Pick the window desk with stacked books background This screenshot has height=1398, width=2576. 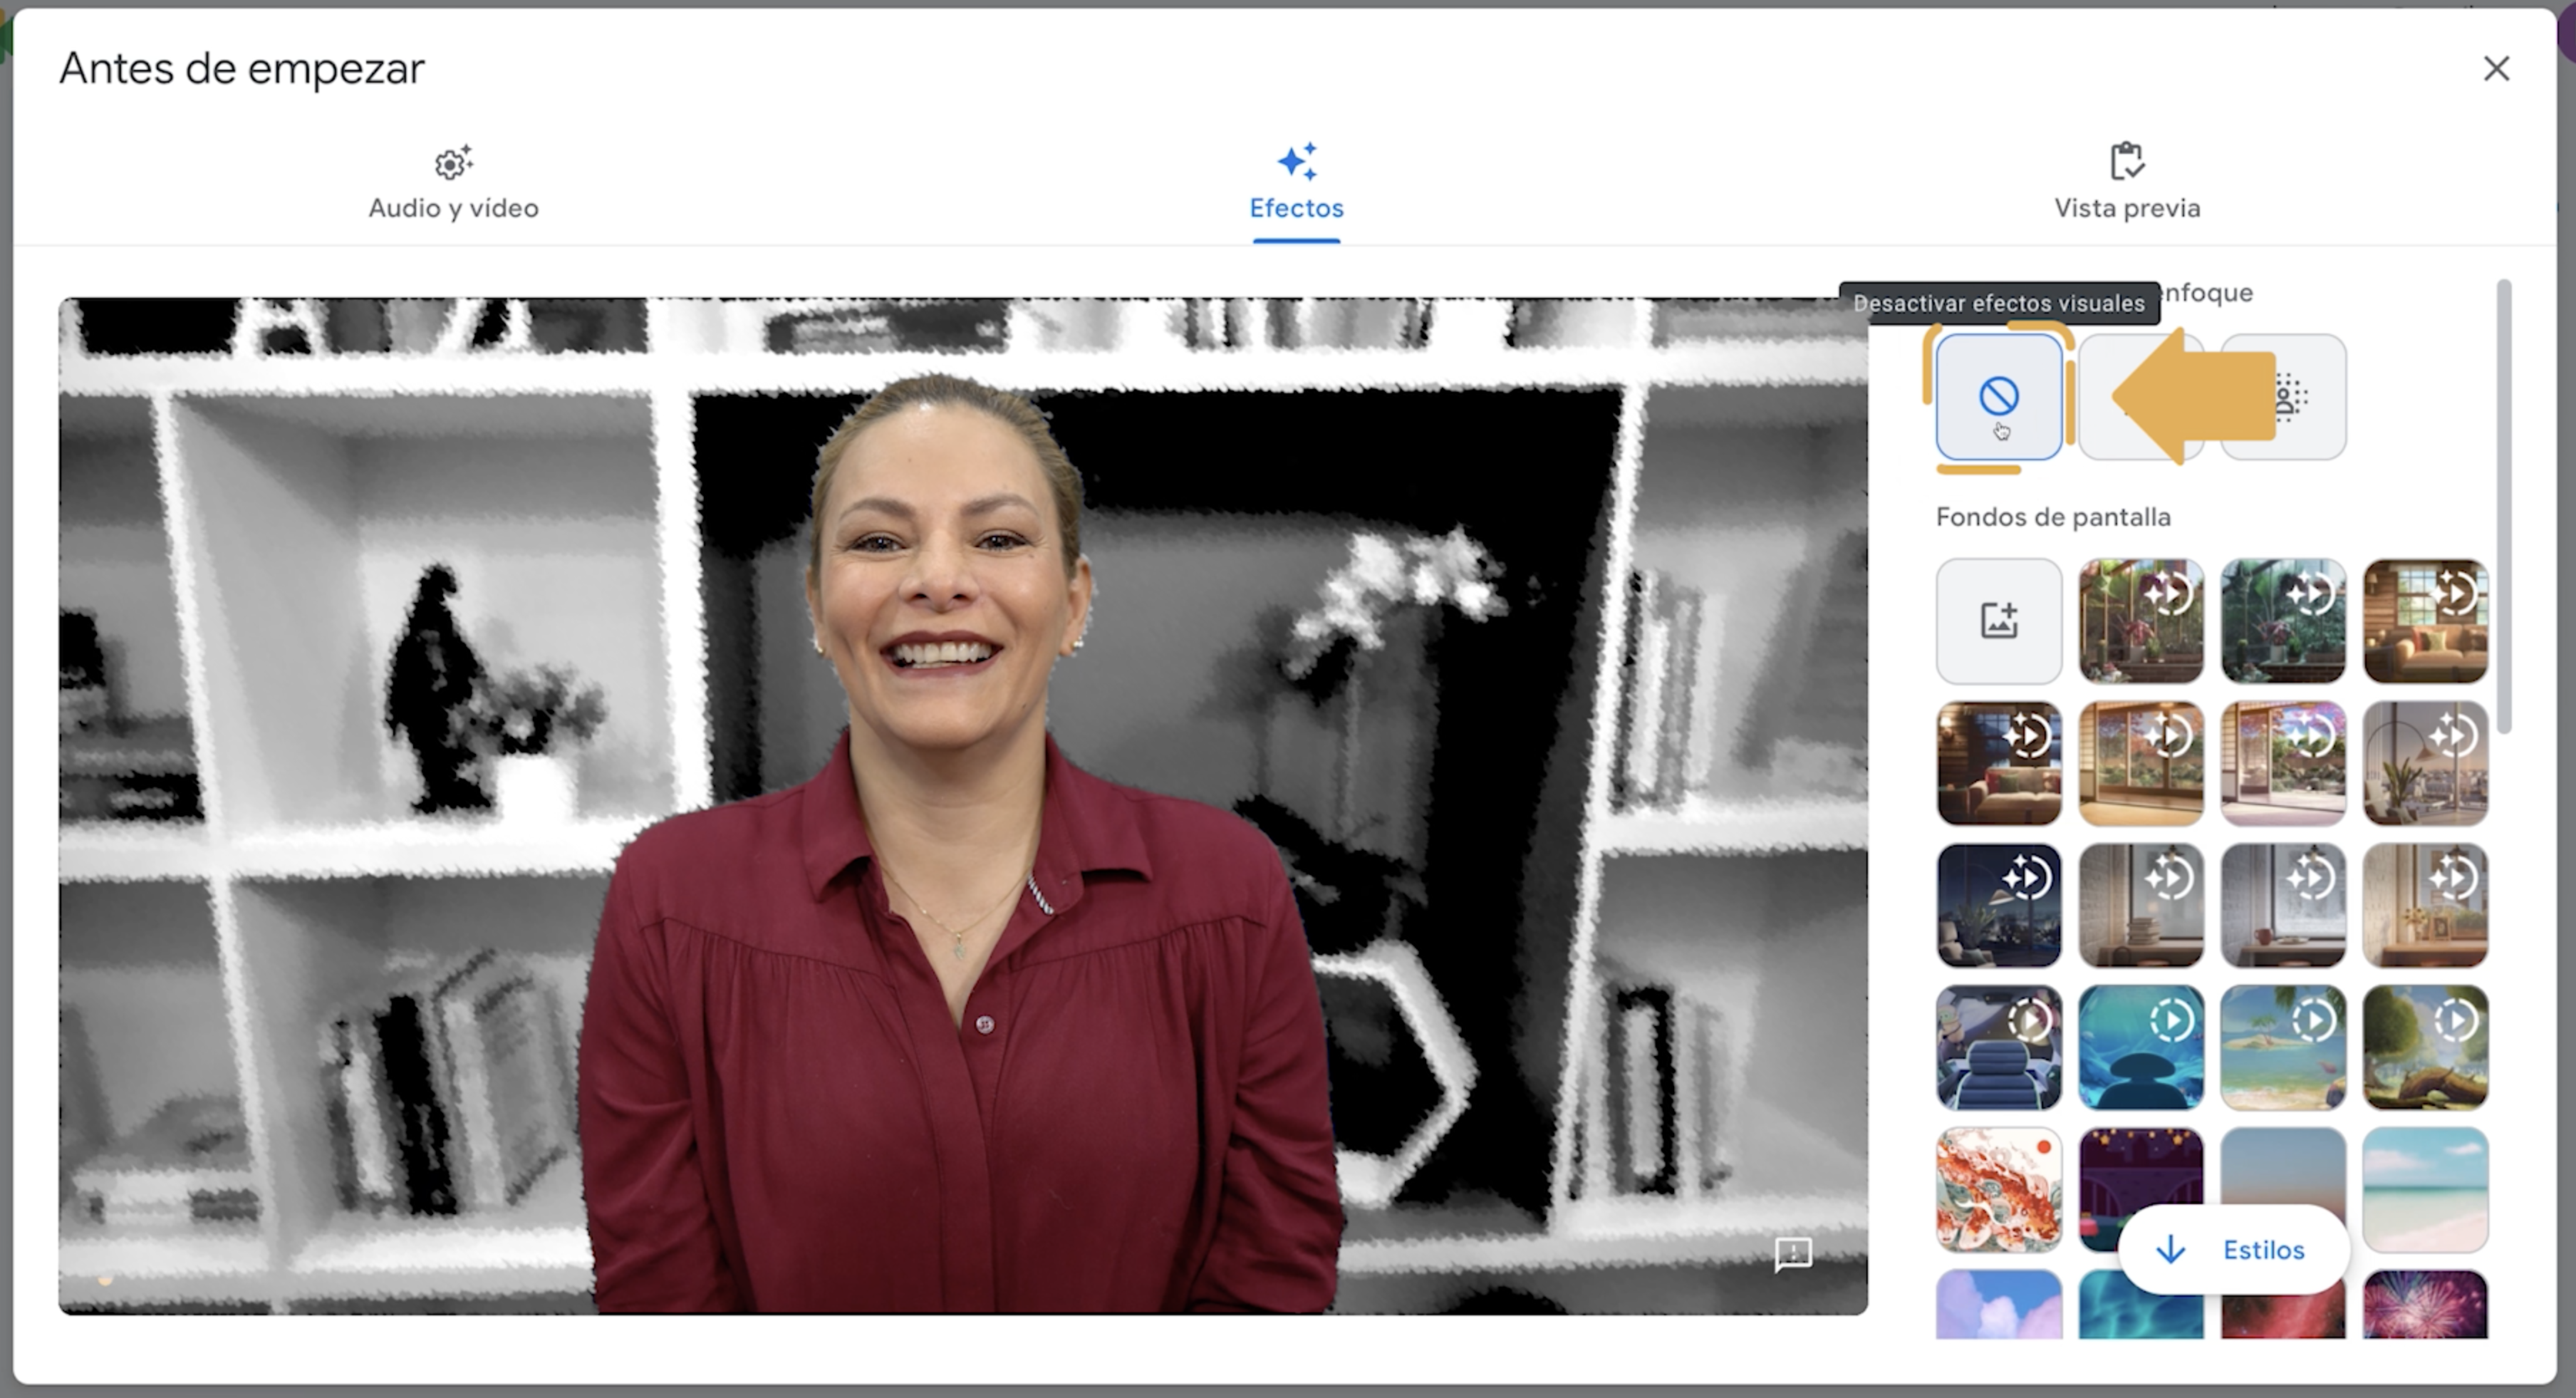coord(2141,905)
